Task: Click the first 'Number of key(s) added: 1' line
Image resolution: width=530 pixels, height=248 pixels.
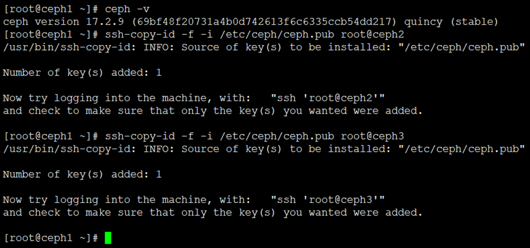Action: pos(82,73)
